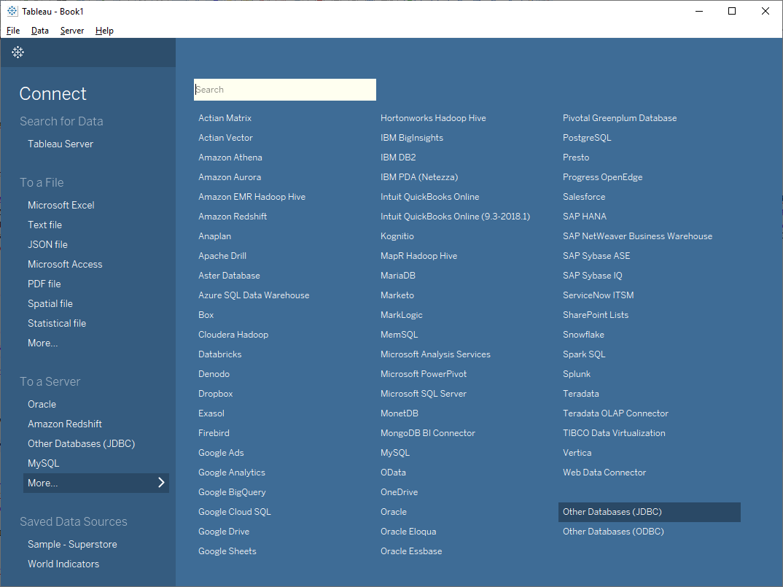Image resolution: width=783 pixels, height=587 pixels.
Task: Open the Data menu
Action: click(40, 31)
